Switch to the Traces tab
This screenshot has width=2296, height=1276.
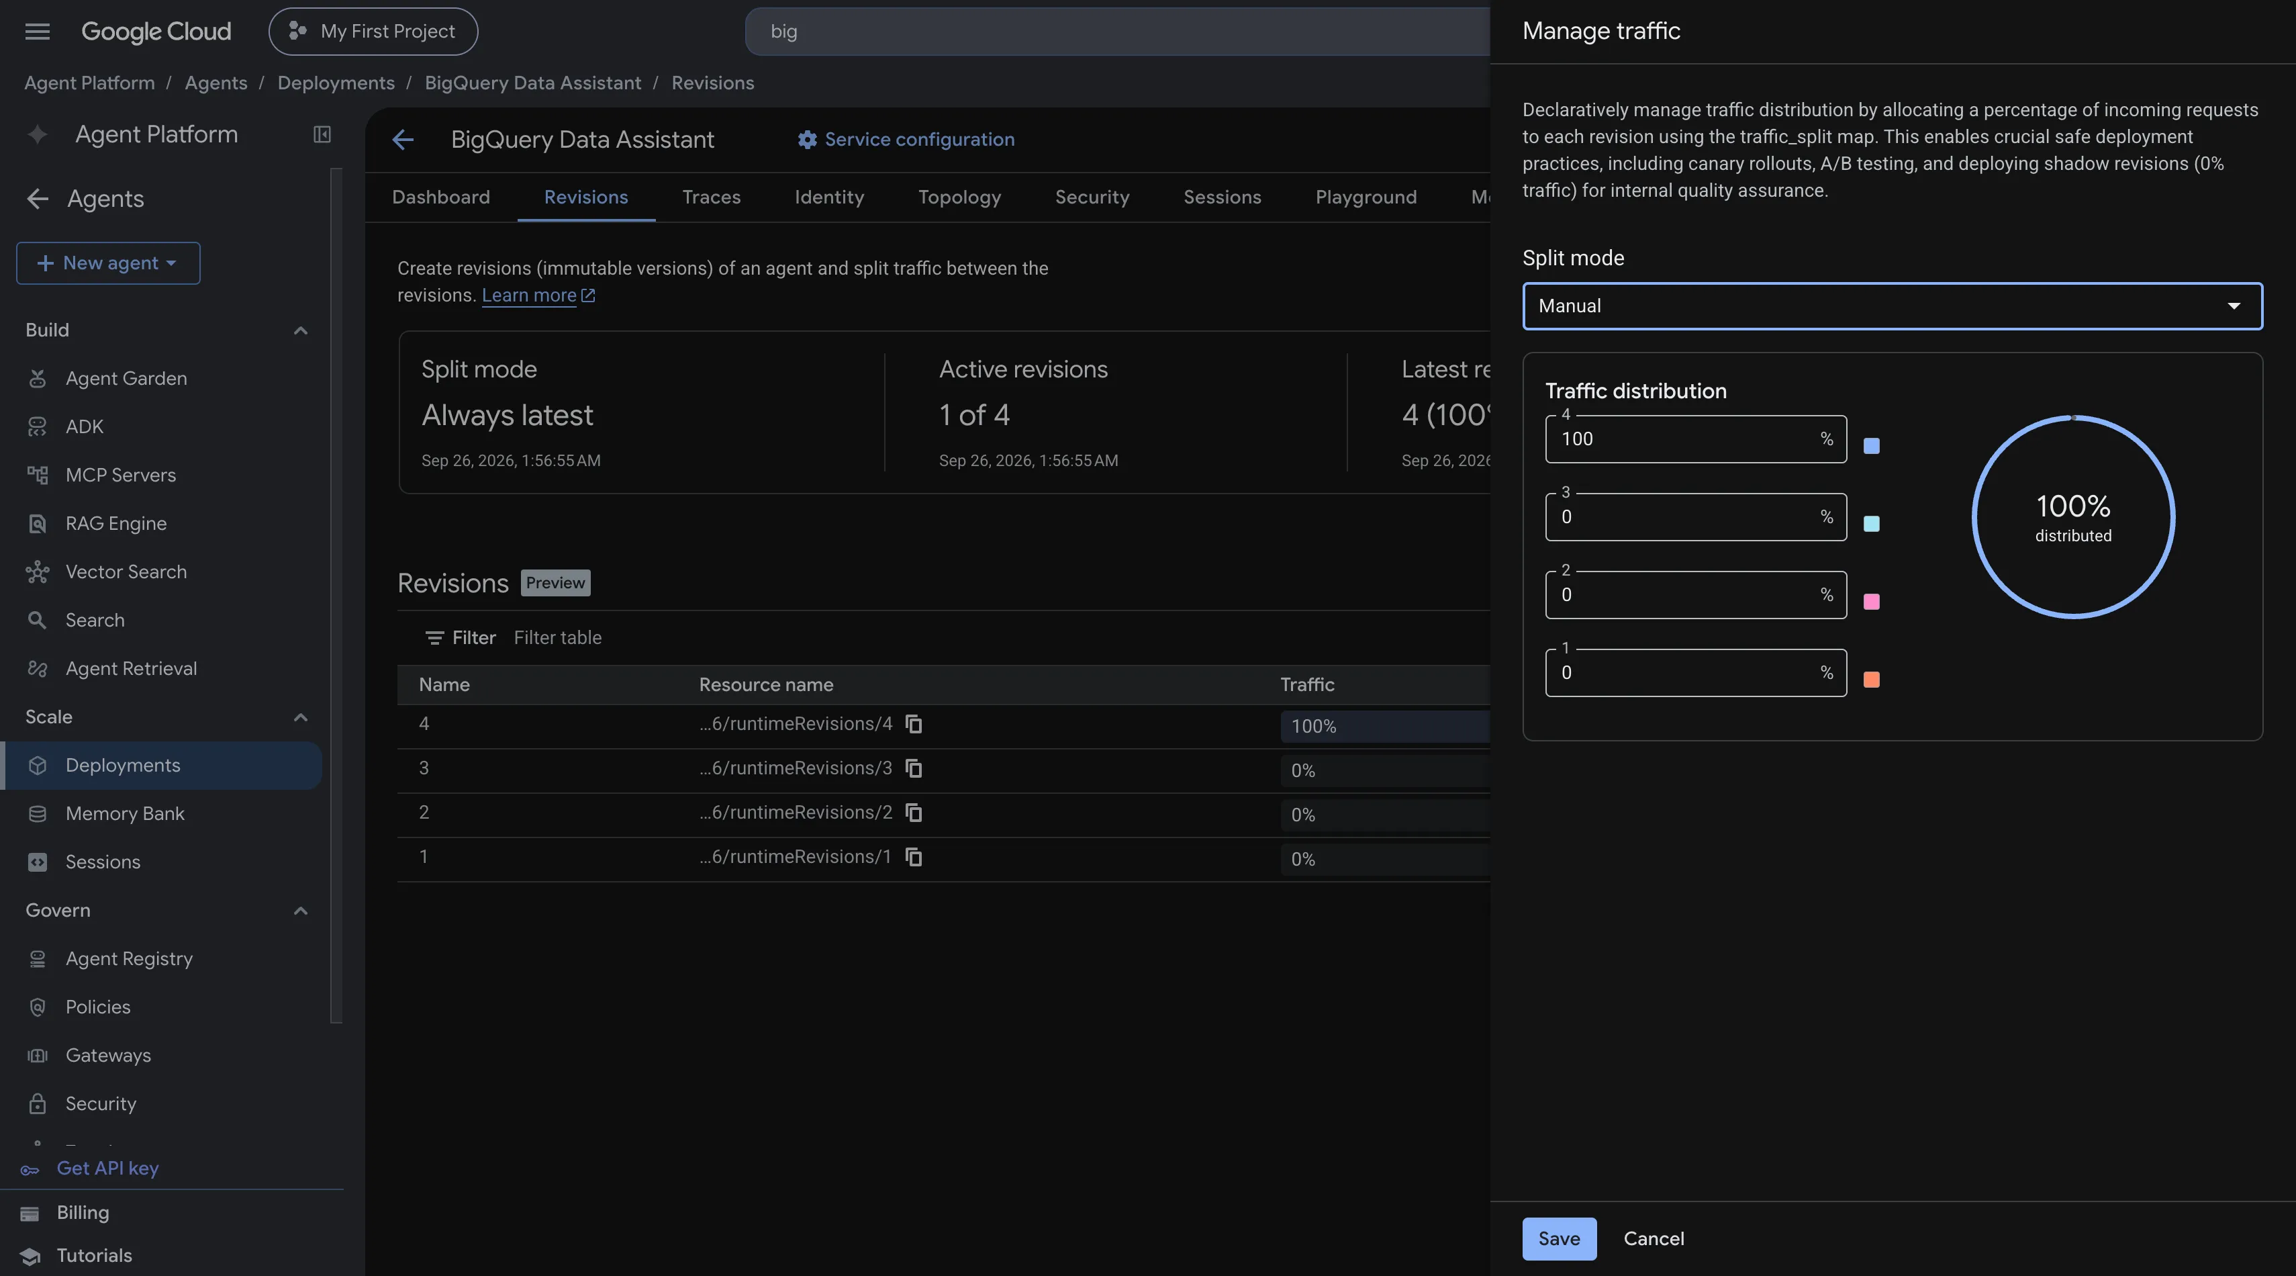711,197
